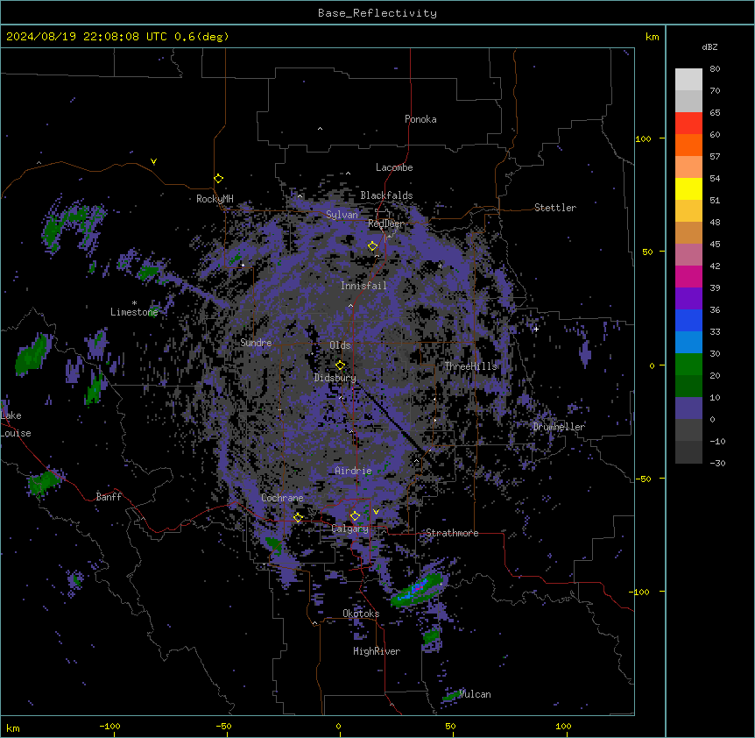Select the bright green 20-30 dBZ swatch
The width and height of the screenshot is (755, 738).
coord(688,365)
